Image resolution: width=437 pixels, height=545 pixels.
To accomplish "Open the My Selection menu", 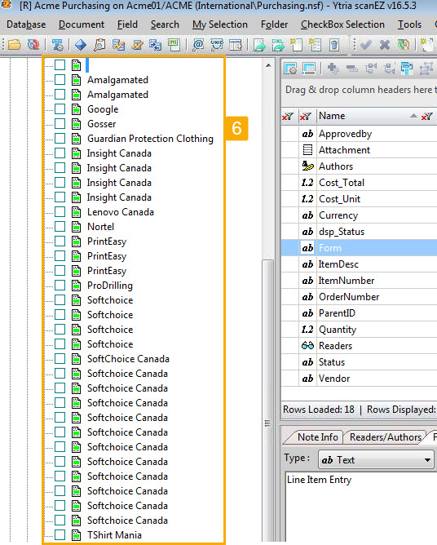I will [220, 24].
